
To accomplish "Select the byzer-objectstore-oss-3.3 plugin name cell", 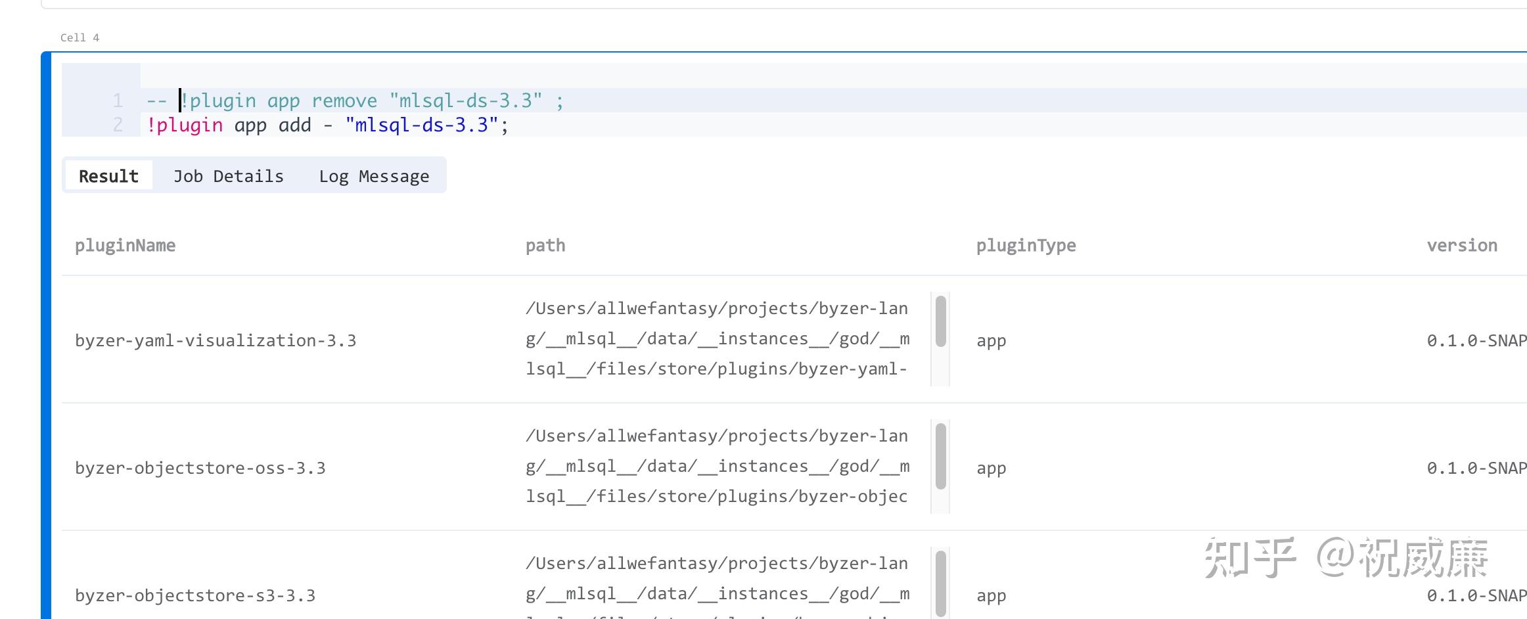I will pyautogui.click(x=200, y=468).
